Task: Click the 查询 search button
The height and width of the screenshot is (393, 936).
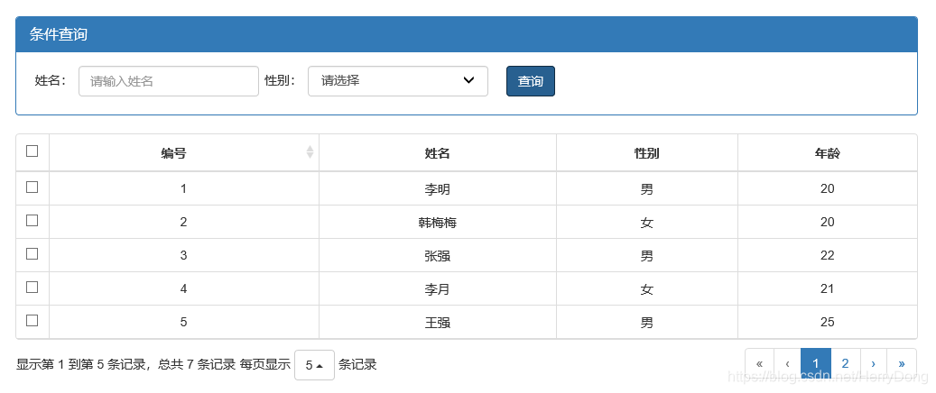Action: pyautogui.click(x=530, y=81)
